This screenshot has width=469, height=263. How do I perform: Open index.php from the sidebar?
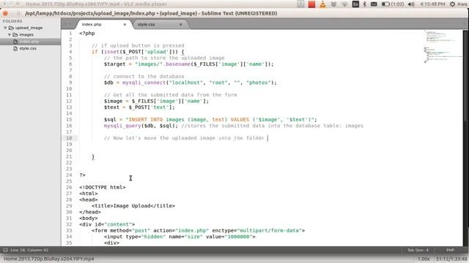pos(29,42)
